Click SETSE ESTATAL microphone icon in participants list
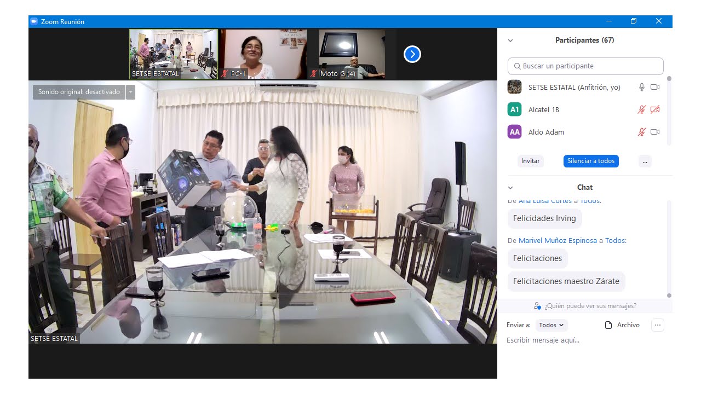This screenshot has width=701, height=394. point(642,87)
